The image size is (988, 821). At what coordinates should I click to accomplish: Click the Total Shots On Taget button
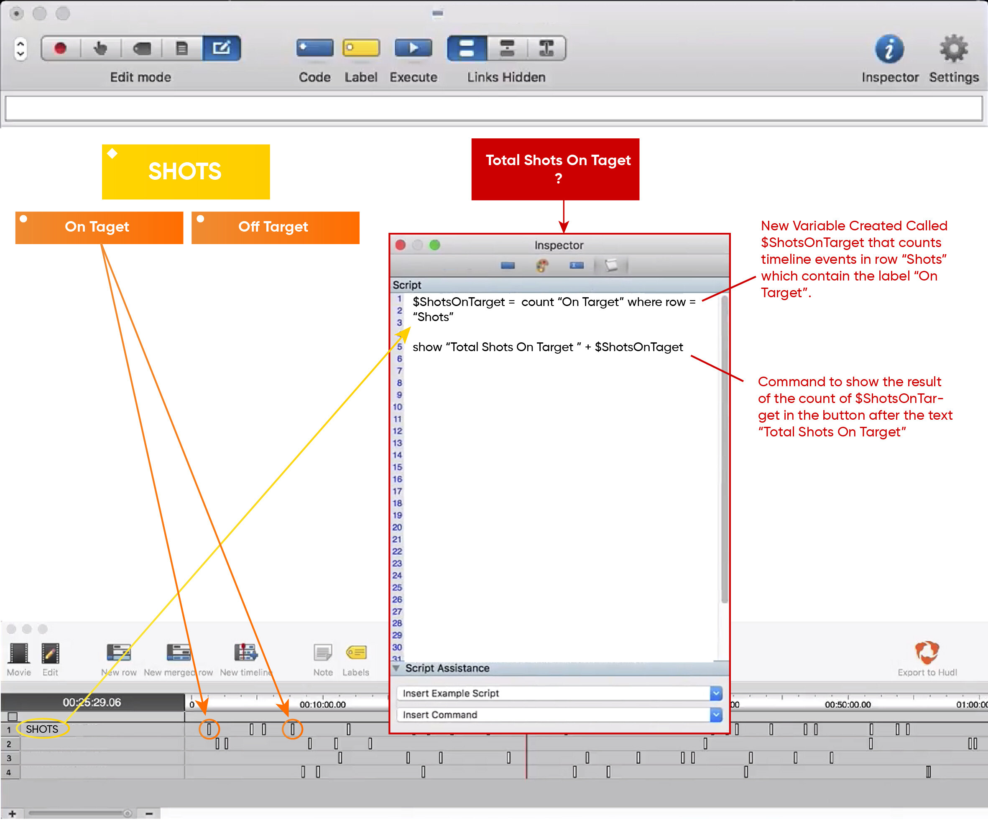555,169
